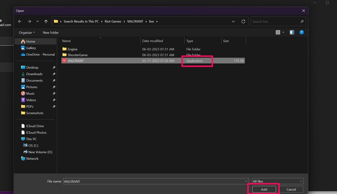Open the Help question mark icon

302,32
